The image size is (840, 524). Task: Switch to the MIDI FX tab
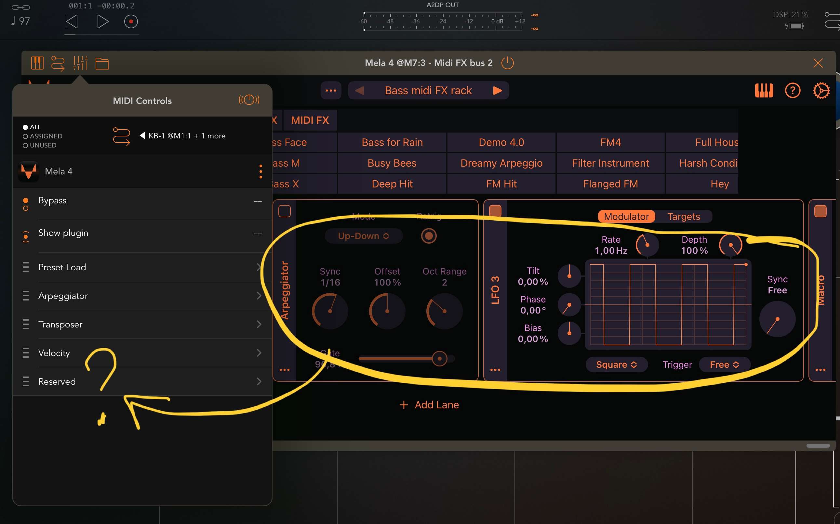(310, 120)
